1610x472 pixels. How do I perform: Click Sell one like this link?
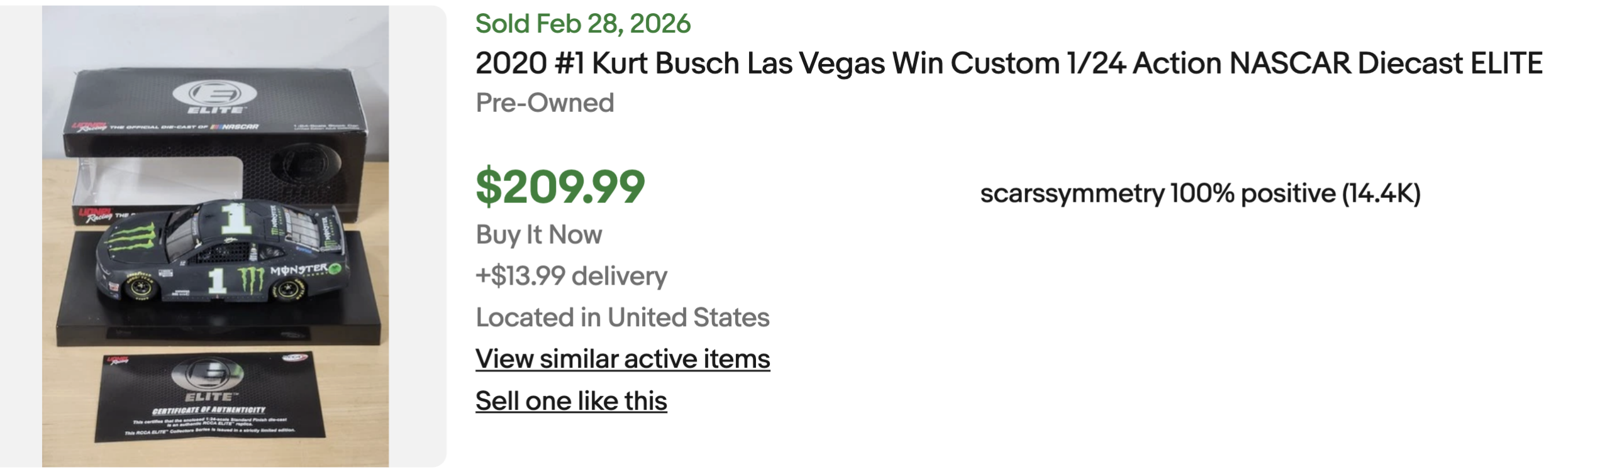tap(570, 401)
